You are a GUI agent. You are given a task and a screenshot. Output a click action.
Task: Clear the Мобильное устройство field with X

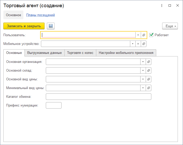(138, 44)
